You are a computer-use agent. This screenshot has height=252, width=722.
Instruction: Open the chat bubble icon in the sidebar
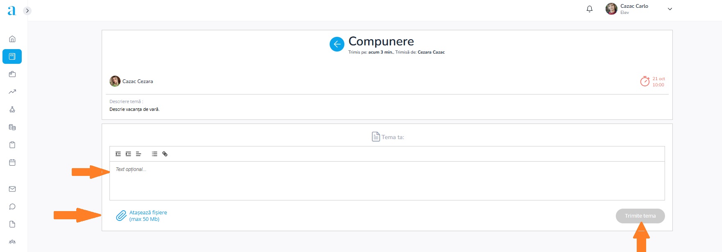[12, 207]
